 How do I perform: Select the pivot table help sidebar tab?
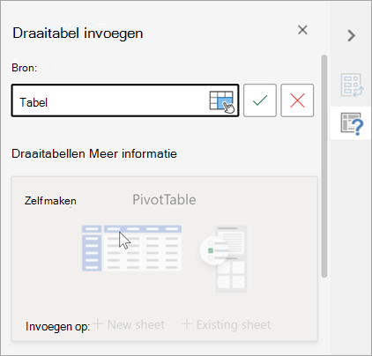352,123
